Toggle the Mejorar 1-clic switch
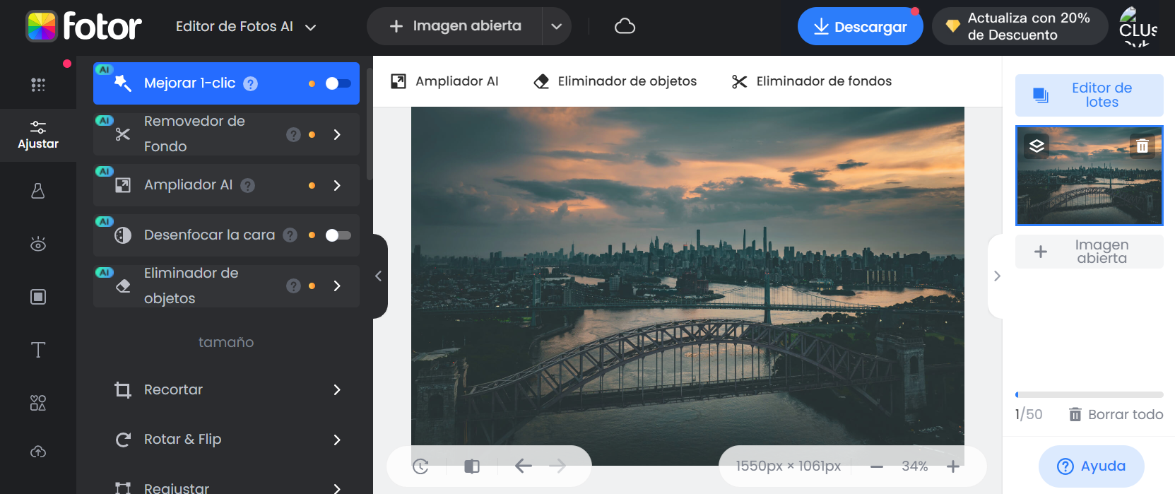The height and width of the screenshot is (494, 1175). coord(338,83)
